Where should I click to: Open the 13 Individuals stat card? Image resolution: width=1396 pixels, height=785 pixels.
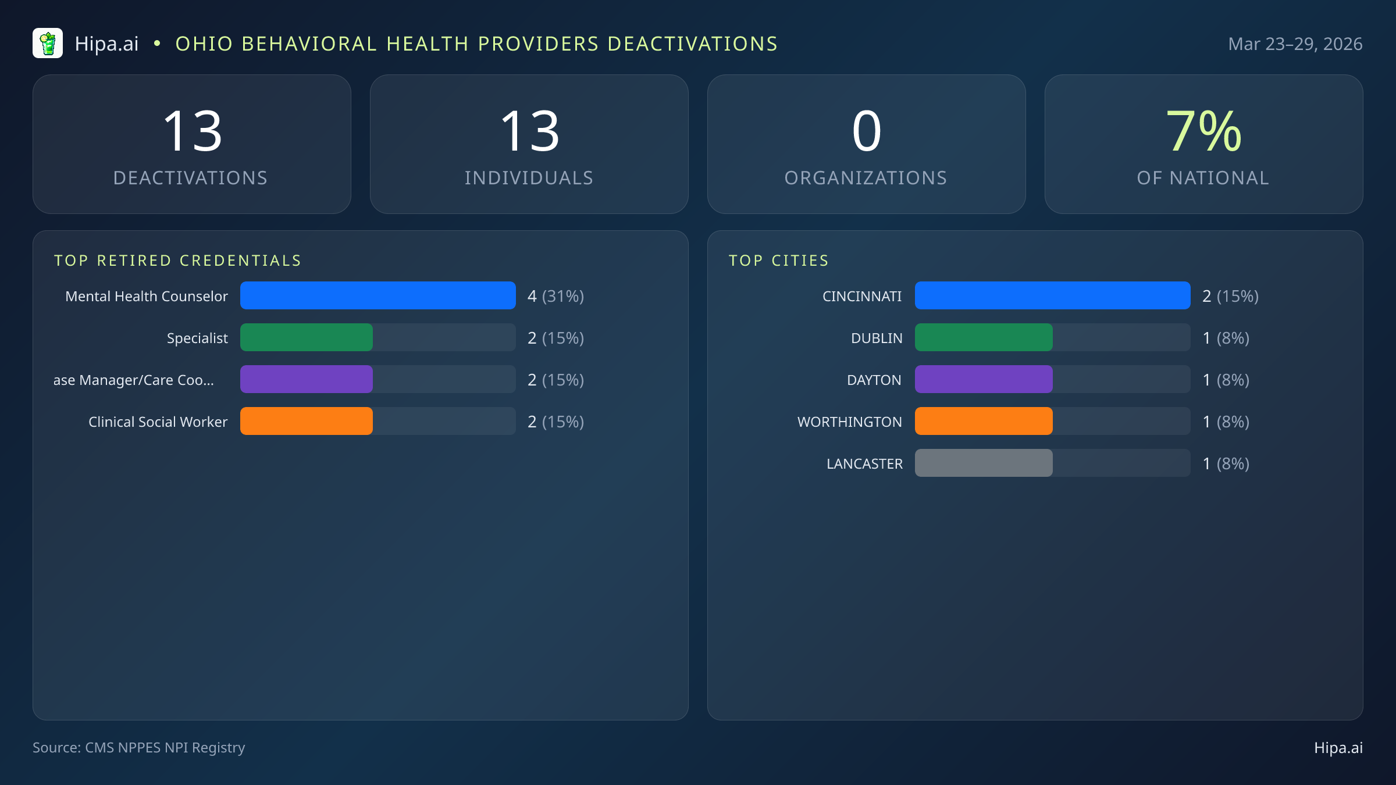[x=529, y=144]
